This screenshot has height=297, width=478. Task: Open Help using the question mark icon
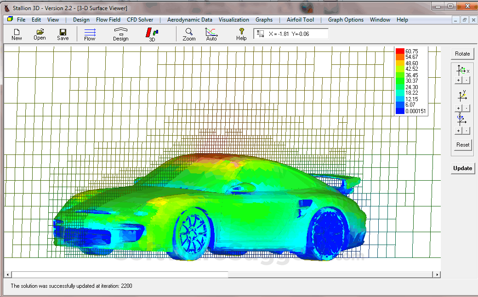pos(241,34)
